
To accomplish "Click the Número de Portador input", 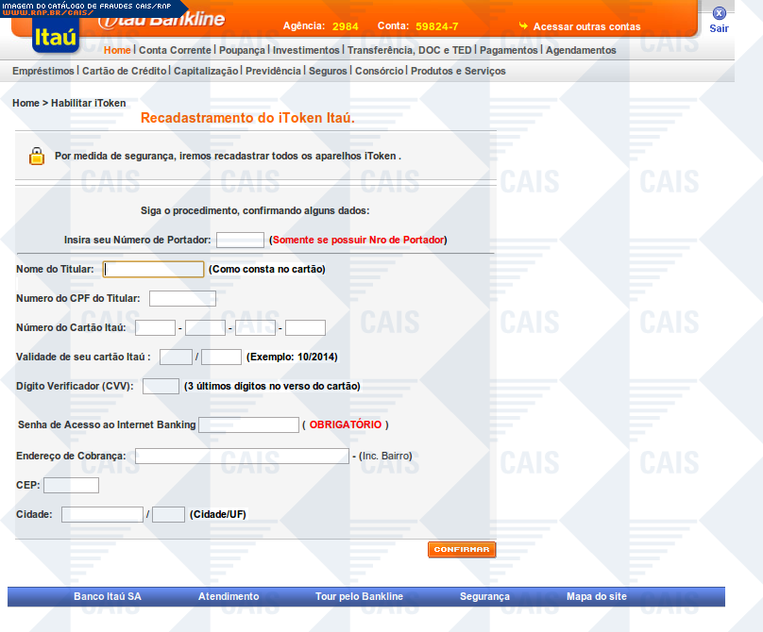I will tap(240, 240).
